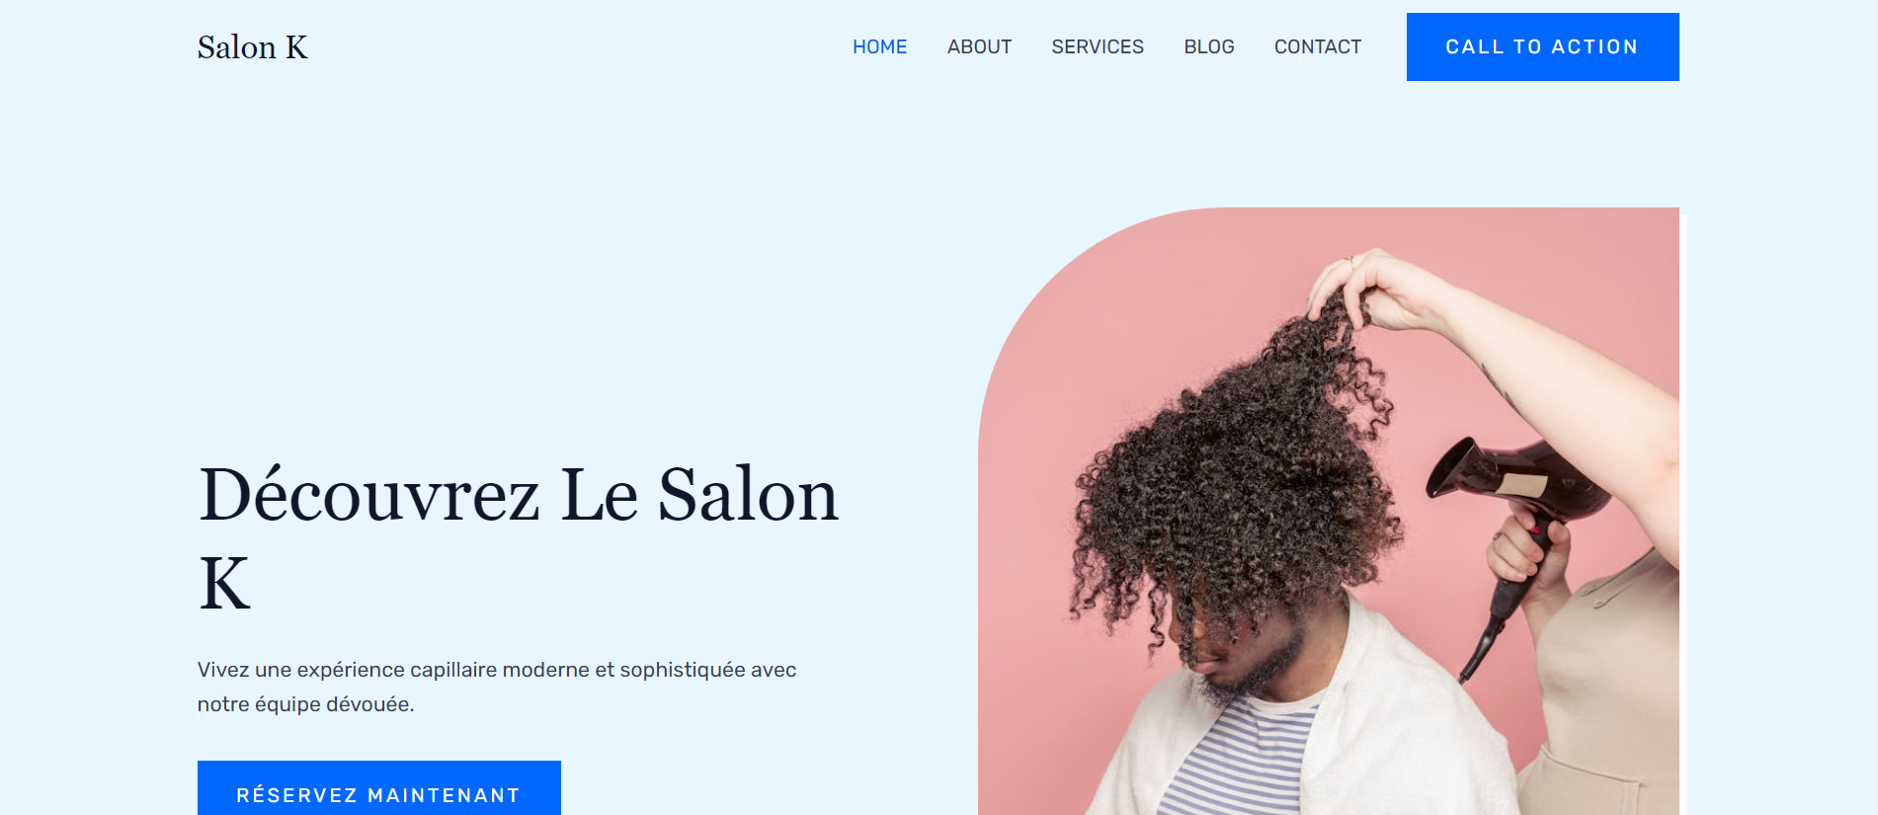Go to the ABOUT page
The image size is (1878, 815).
[x=979, y=46]
